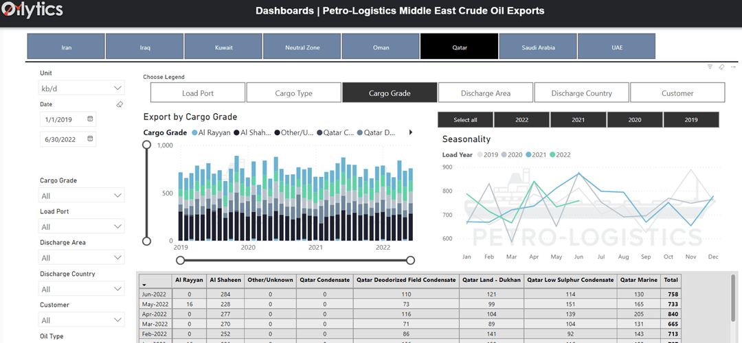
Task: Click the eraser icon at top right
Action: coord(721,67)
